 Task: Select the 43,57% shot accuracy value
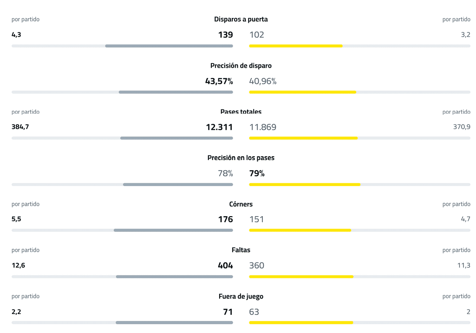(219, 81)
